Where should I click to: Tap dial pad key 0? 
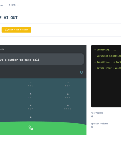tap(31, 117)
